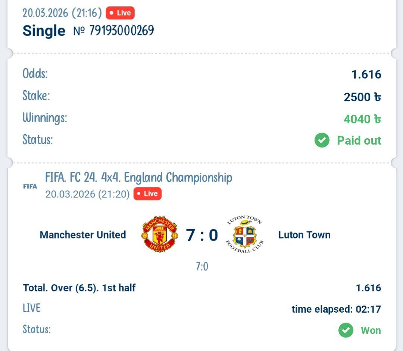Image resolution: width=403 pixels, height=351 pixels.
Task: Open the FIFA FC 24 England Championship link
Action: (x=138, y=177)
